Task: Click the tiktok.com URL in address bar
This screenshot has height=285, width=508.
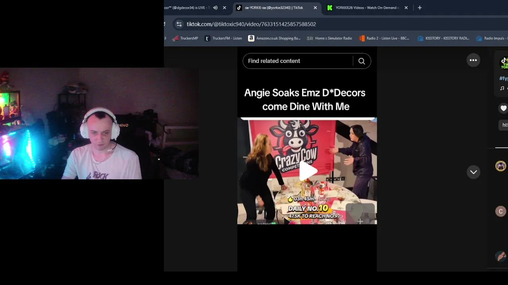Action: [251, 24]
